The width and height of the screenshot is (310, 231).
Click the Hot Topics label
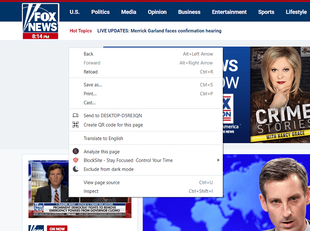click(x=81, y=31)
